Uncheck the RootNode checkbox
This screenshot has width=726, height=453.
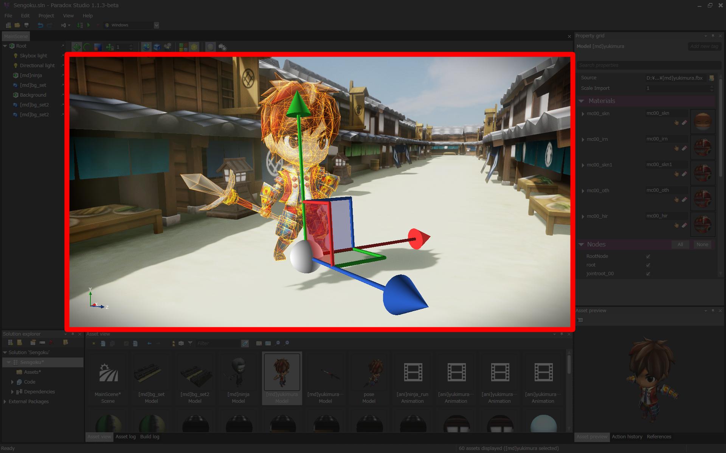[648, 256]
